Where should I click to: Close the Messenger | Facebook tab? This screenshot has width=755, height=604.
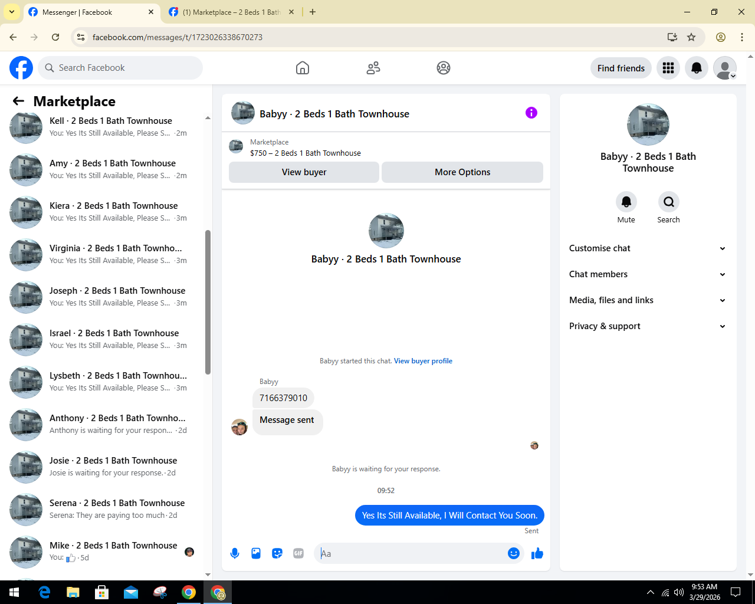point(151,12)
